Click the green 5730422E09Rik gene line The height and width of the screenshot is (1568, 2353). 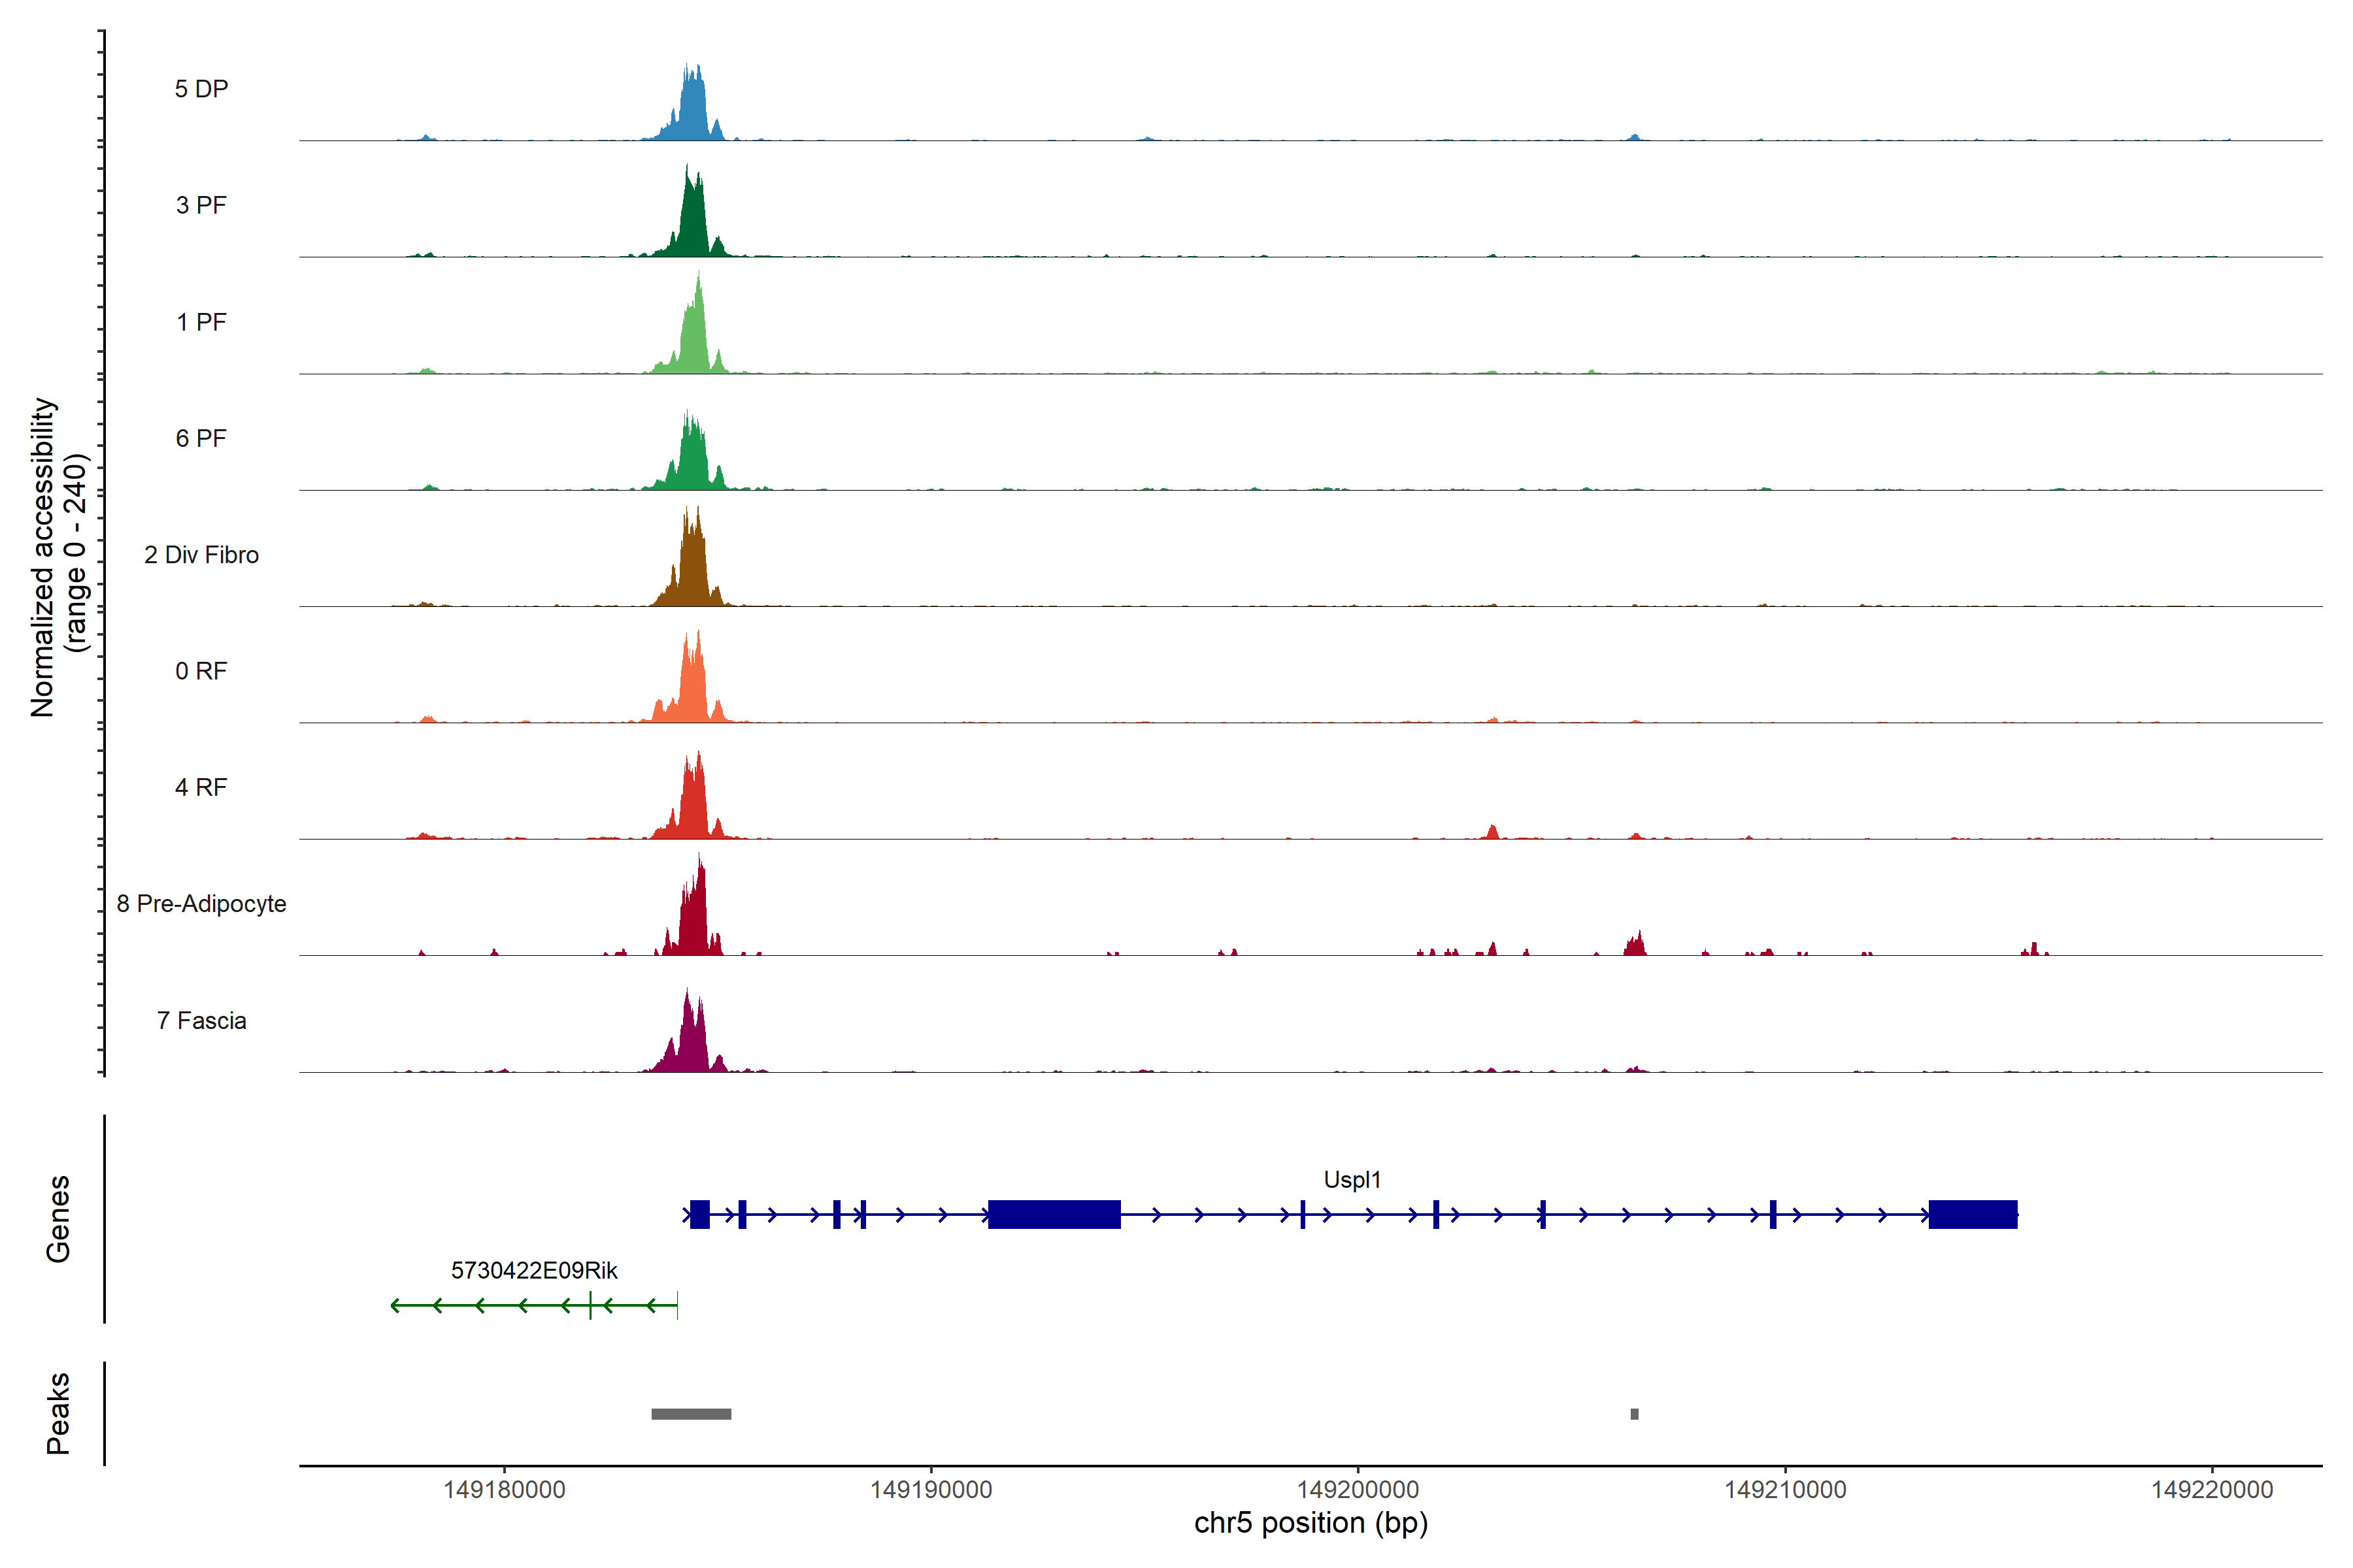click(x=500, y=1306)
